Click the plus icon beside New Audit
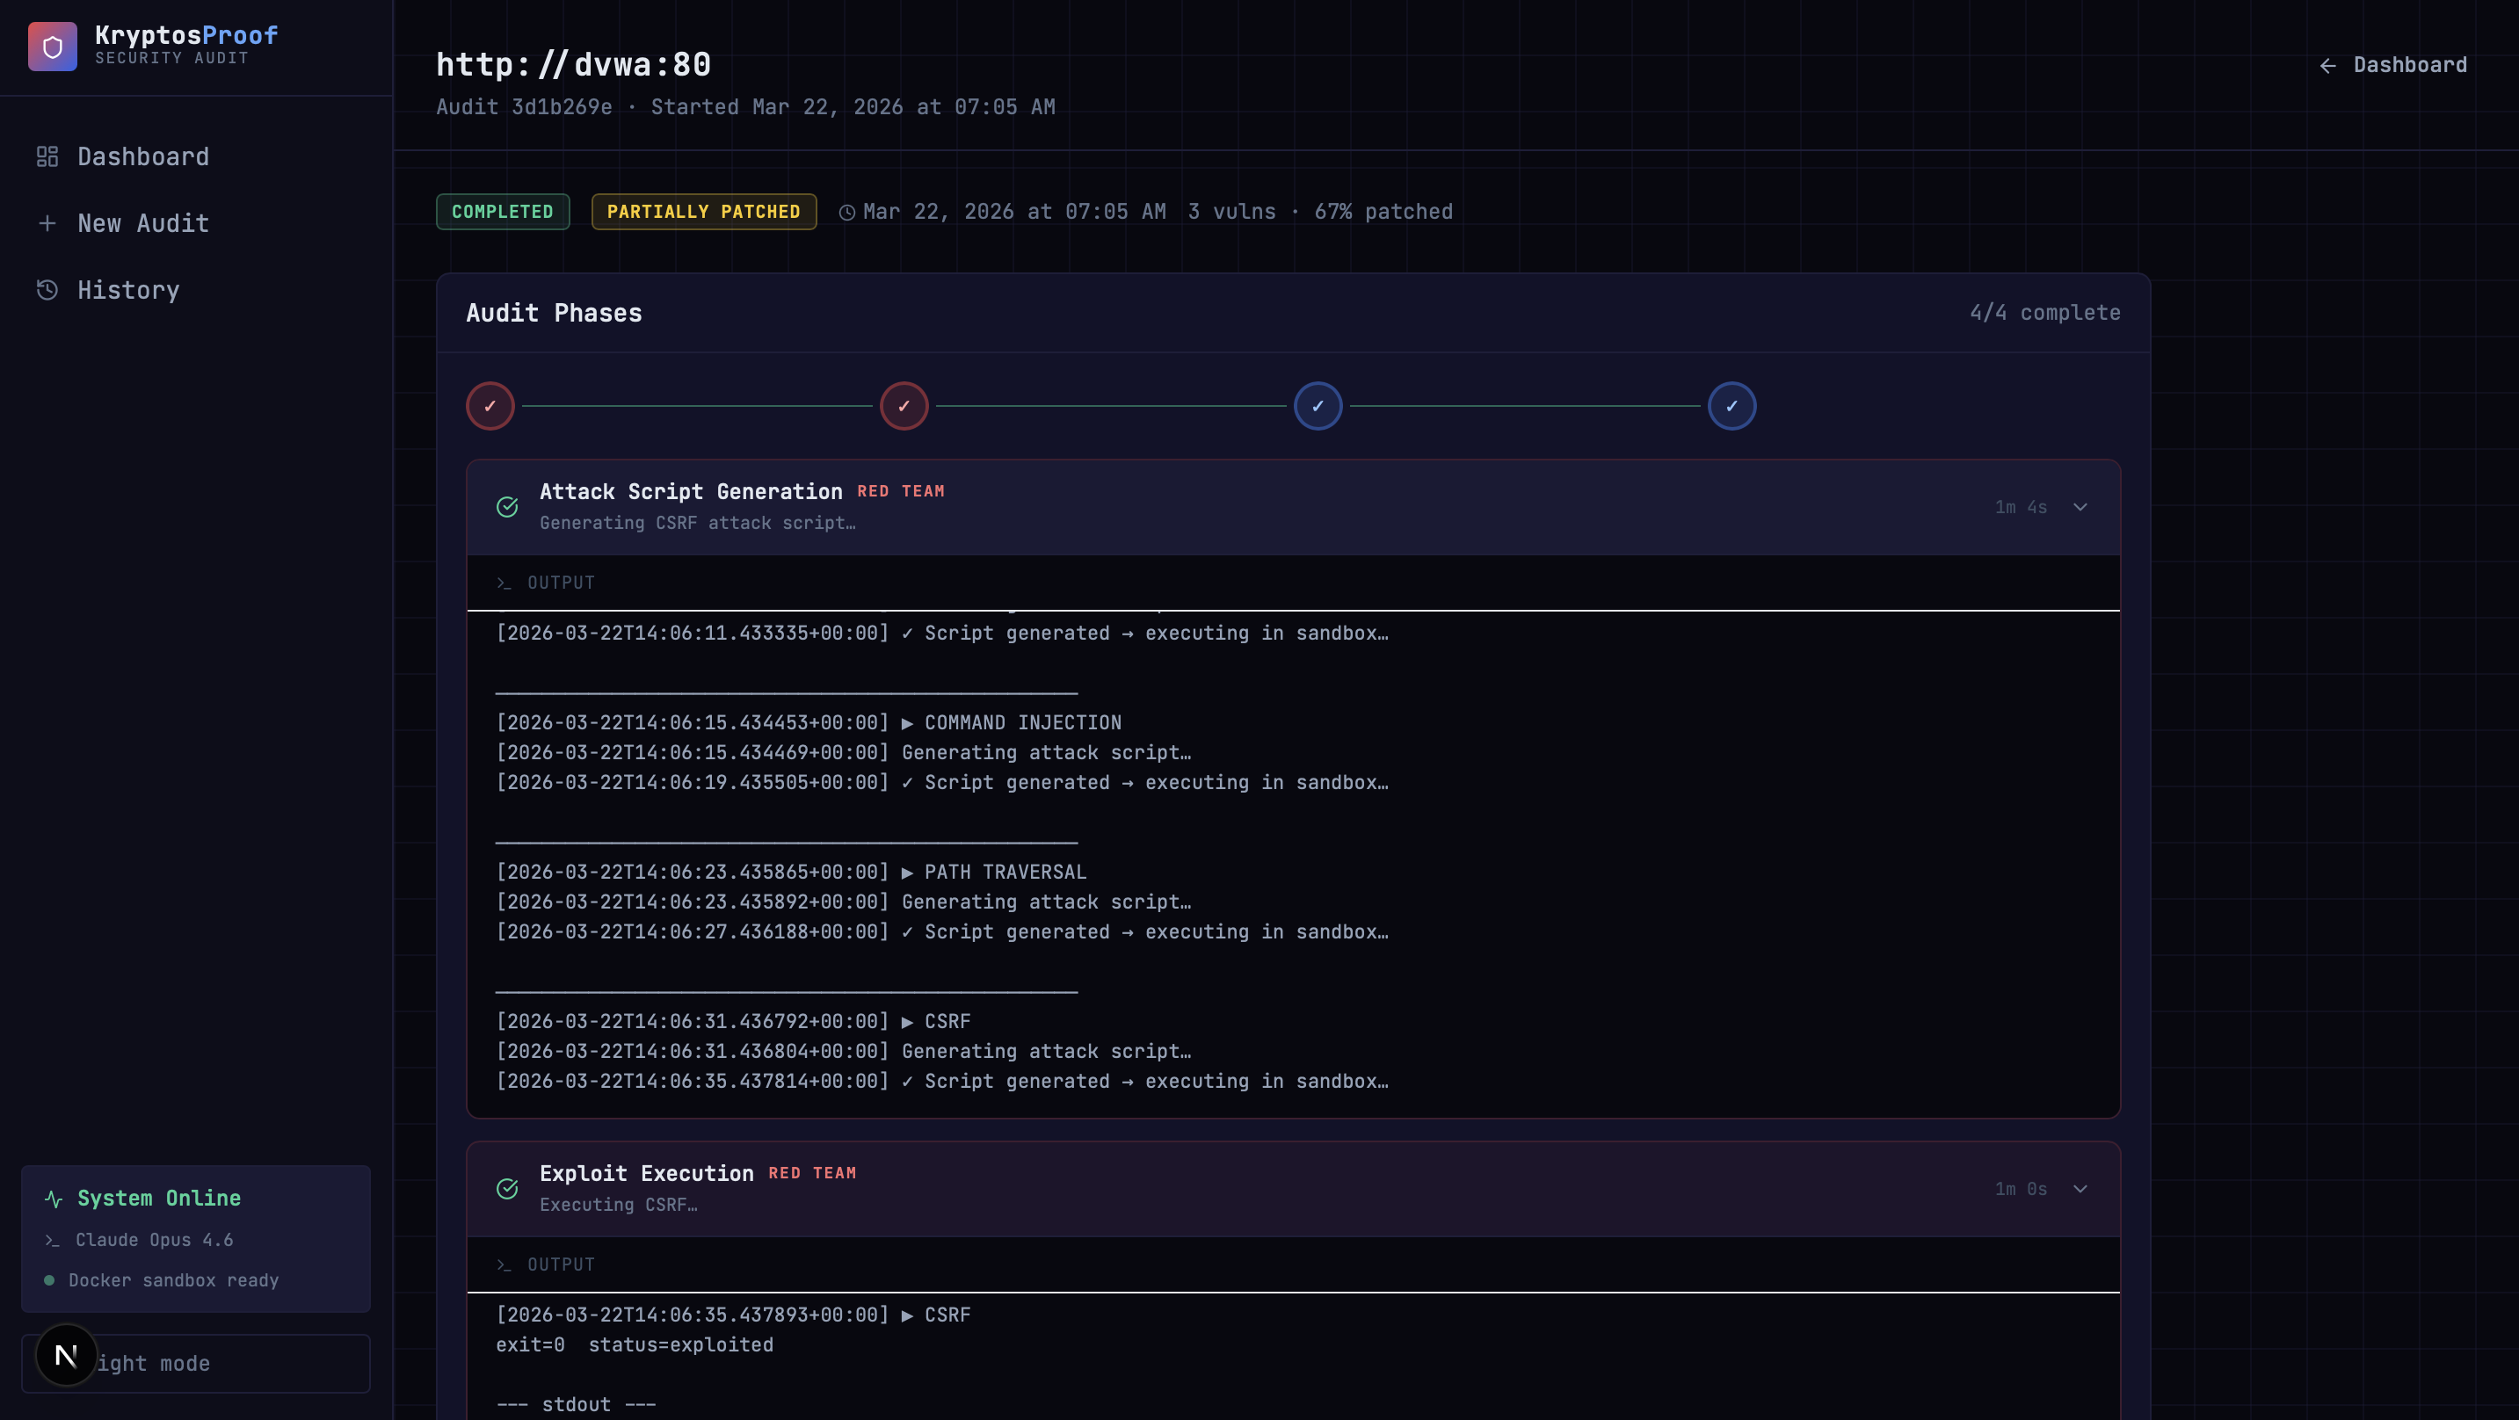Viewport: 2519px width, 1420px height. point(47,223)
